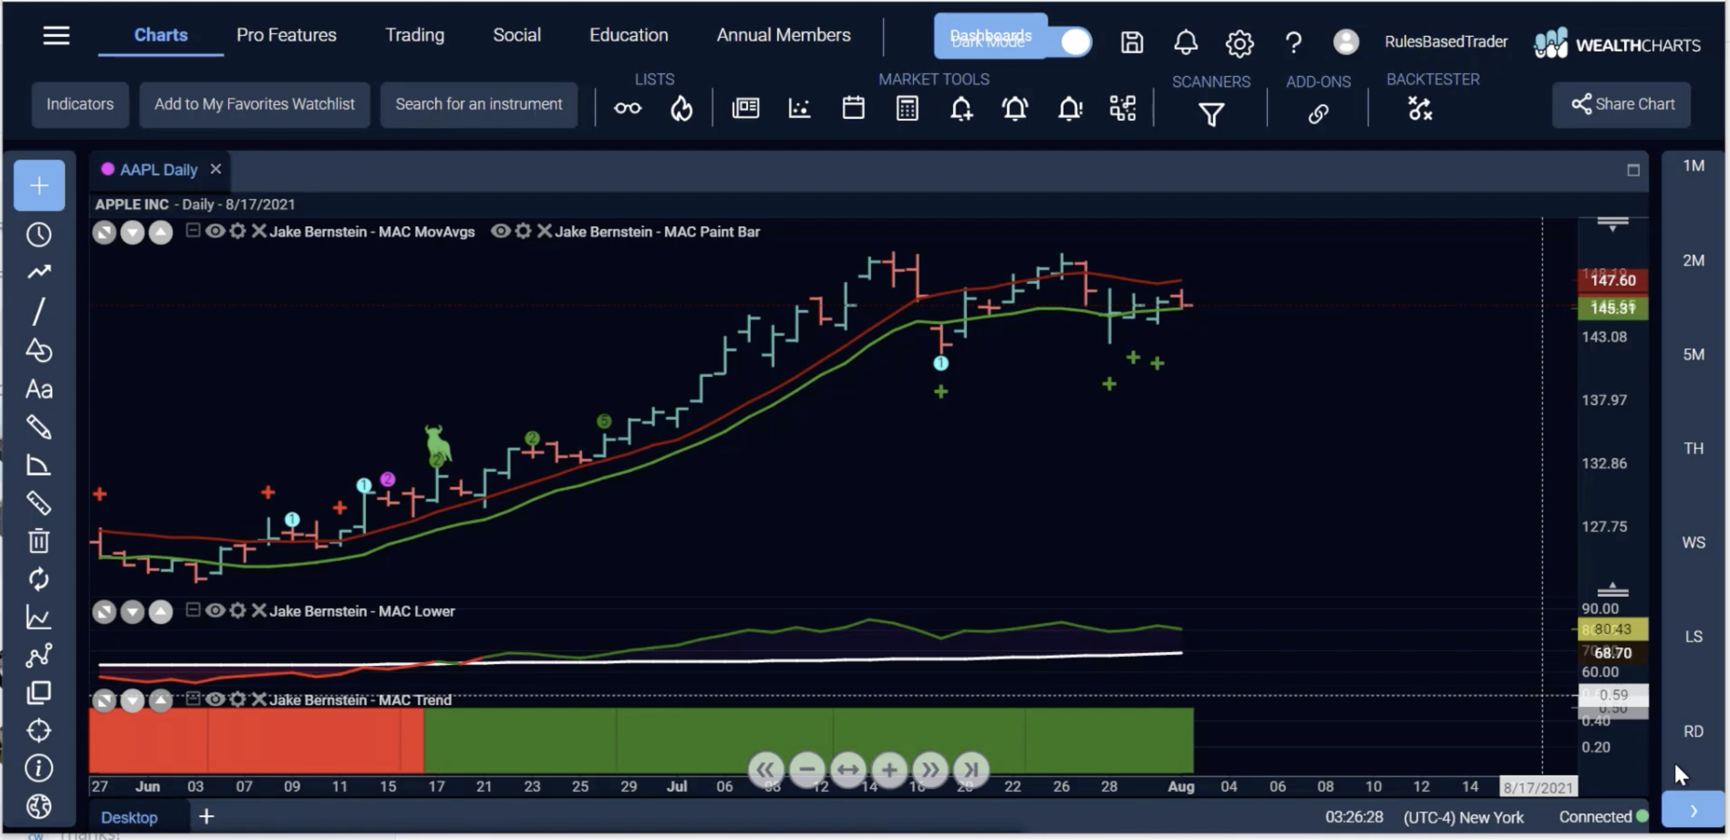
Task: Collapse the MAC MovAvgs indicator legend
Action: (193, 230)
